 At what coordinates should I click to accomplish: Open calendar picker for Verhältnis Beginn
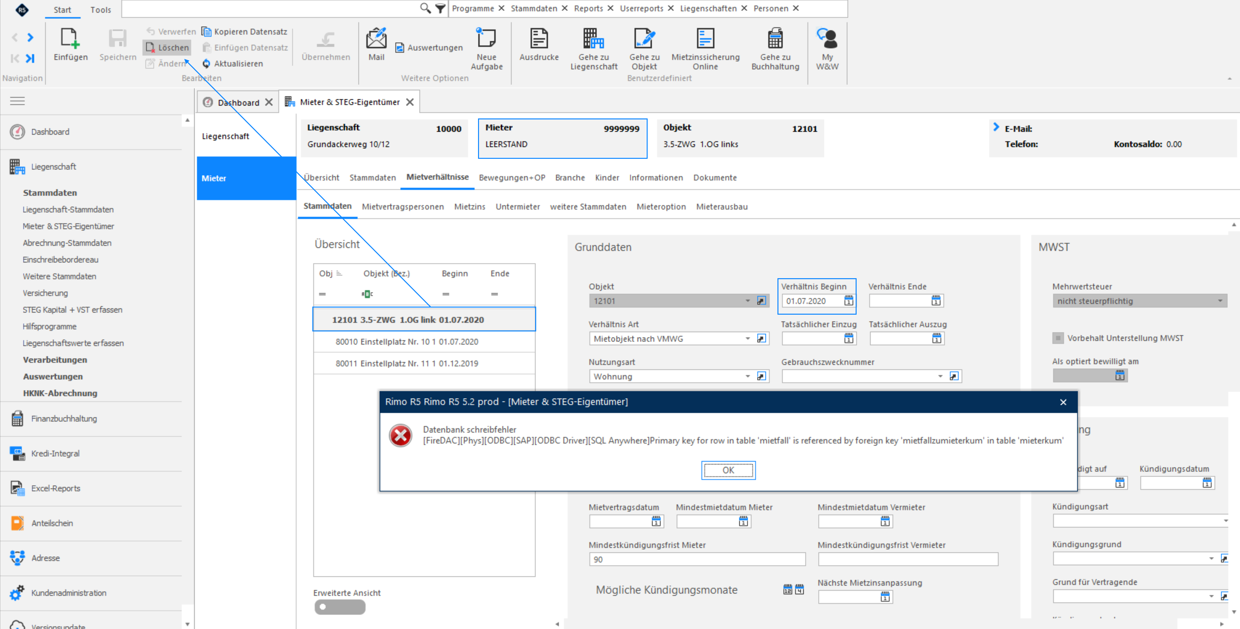(848, 300)
